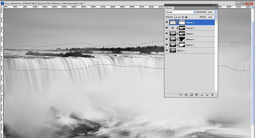Select layer named Ebene 1

coord(181,51)
